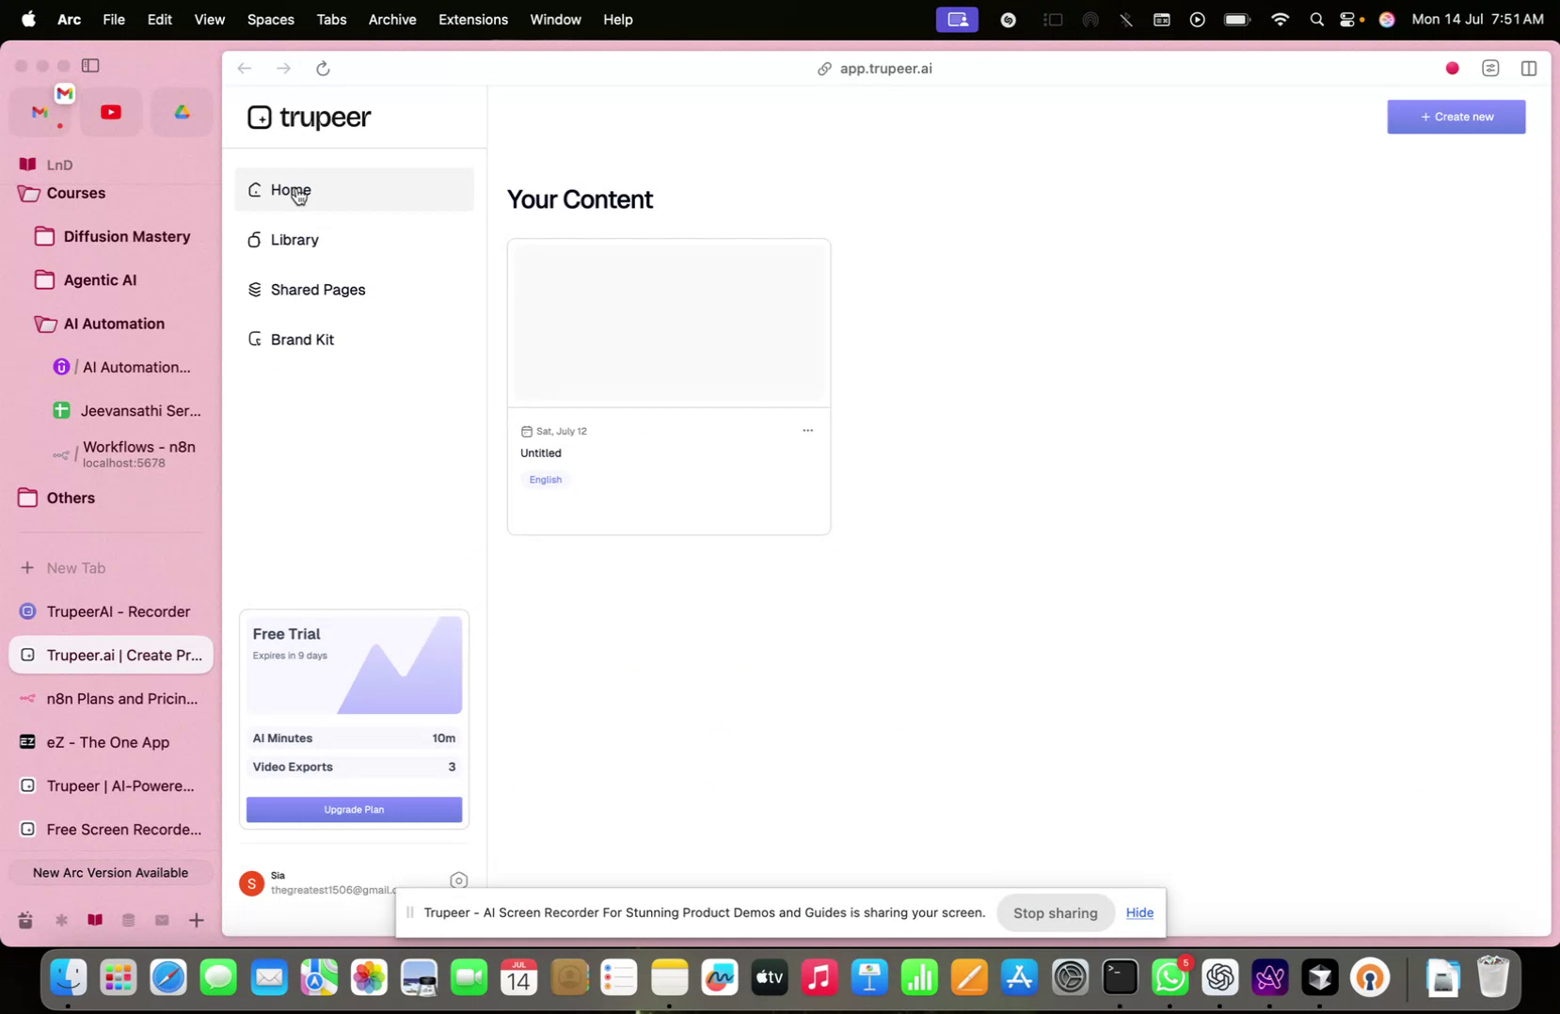1560x1014 pixels.
Task: Reload the current Trupeer page
Action: [x=323, y=68]
